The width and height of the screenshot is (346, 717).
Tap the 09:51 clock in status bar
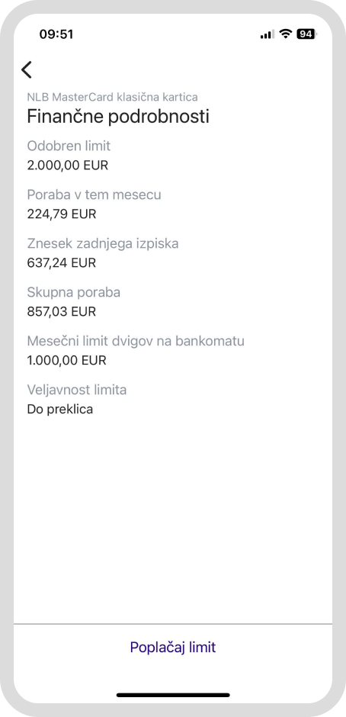click(x=56, y=34)
